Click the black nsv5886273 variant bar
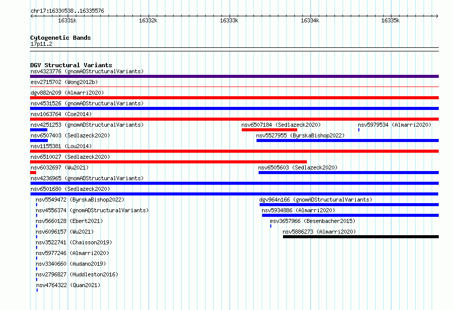 click(361, 237)
